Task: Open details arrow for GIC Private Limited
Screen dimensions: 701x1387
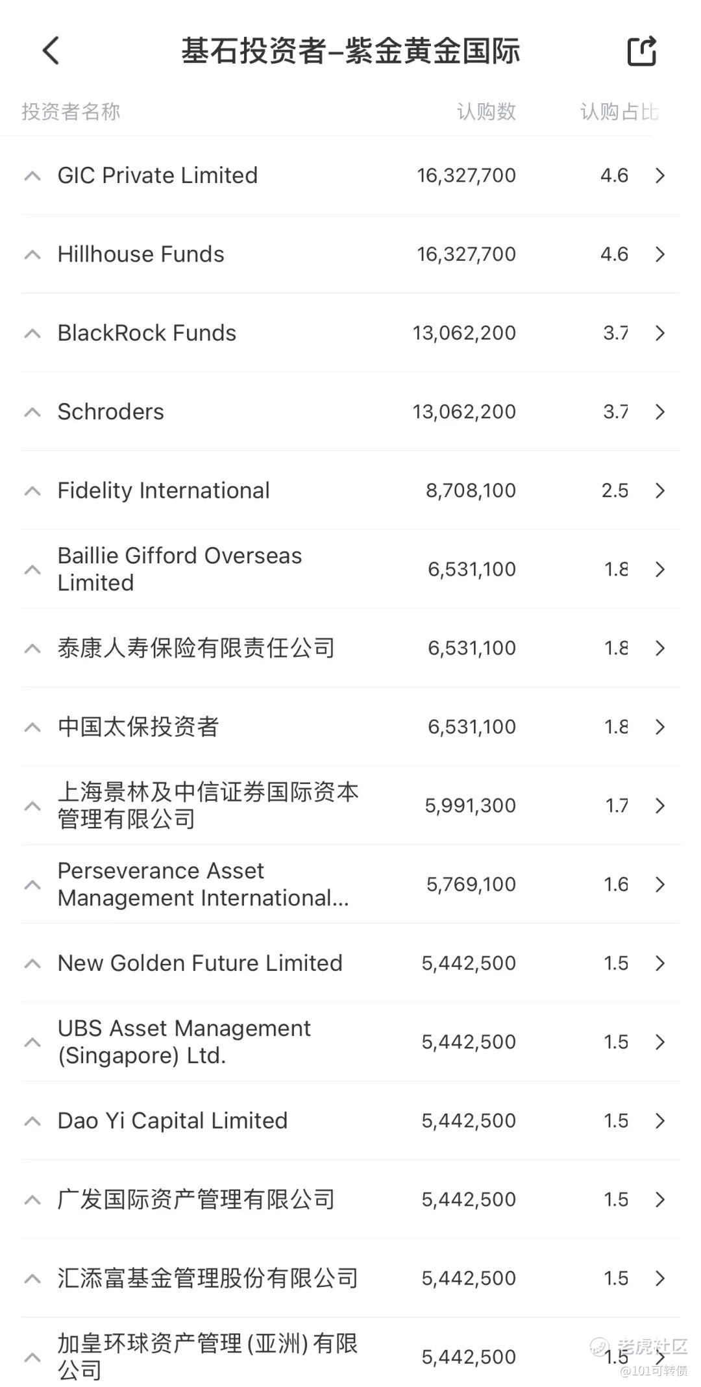Action: tap(660, 175)
